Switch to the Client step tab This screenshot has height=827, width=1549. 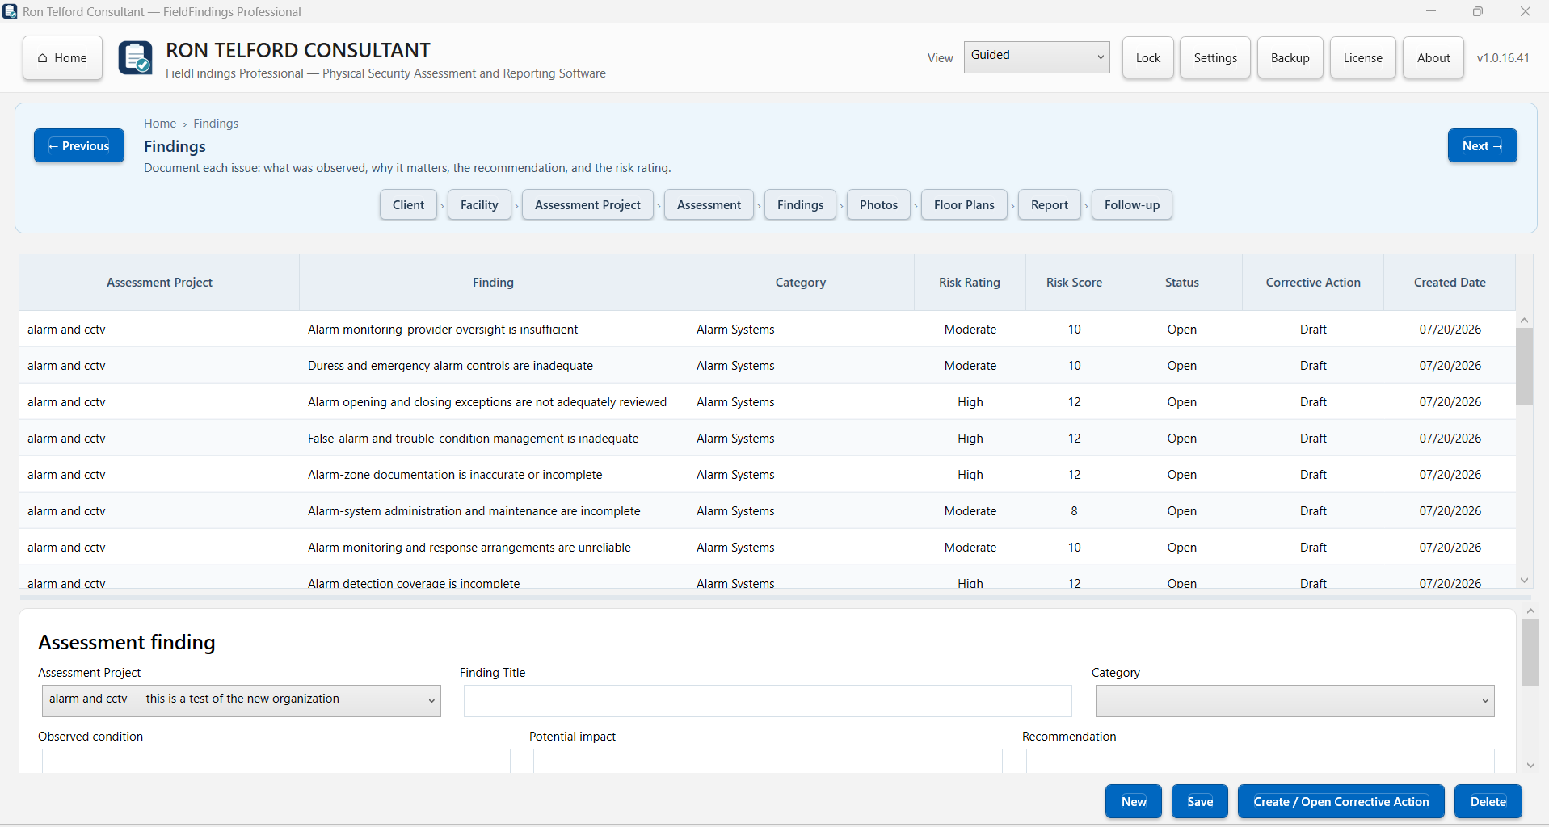(x=408, y=205)
